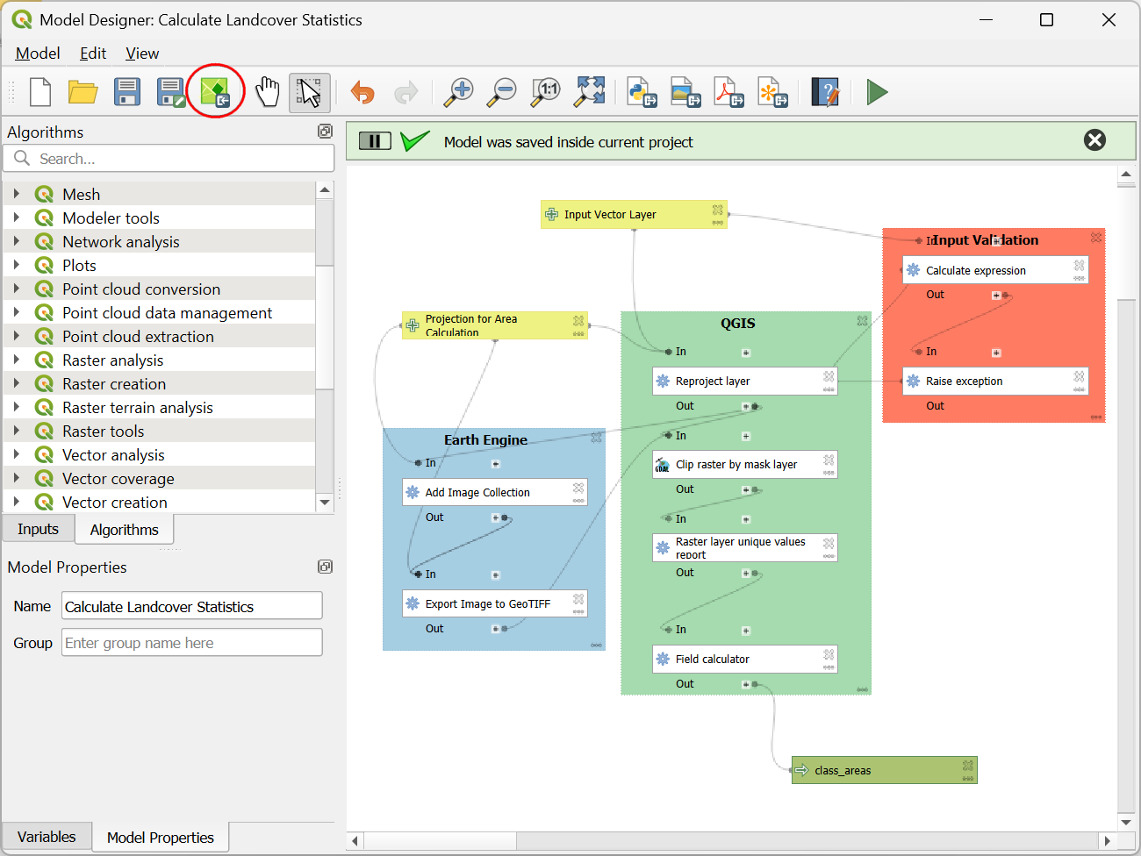The image size is (1141, 856).
Task: Switch to the Inputs tab
Action: 38,529
